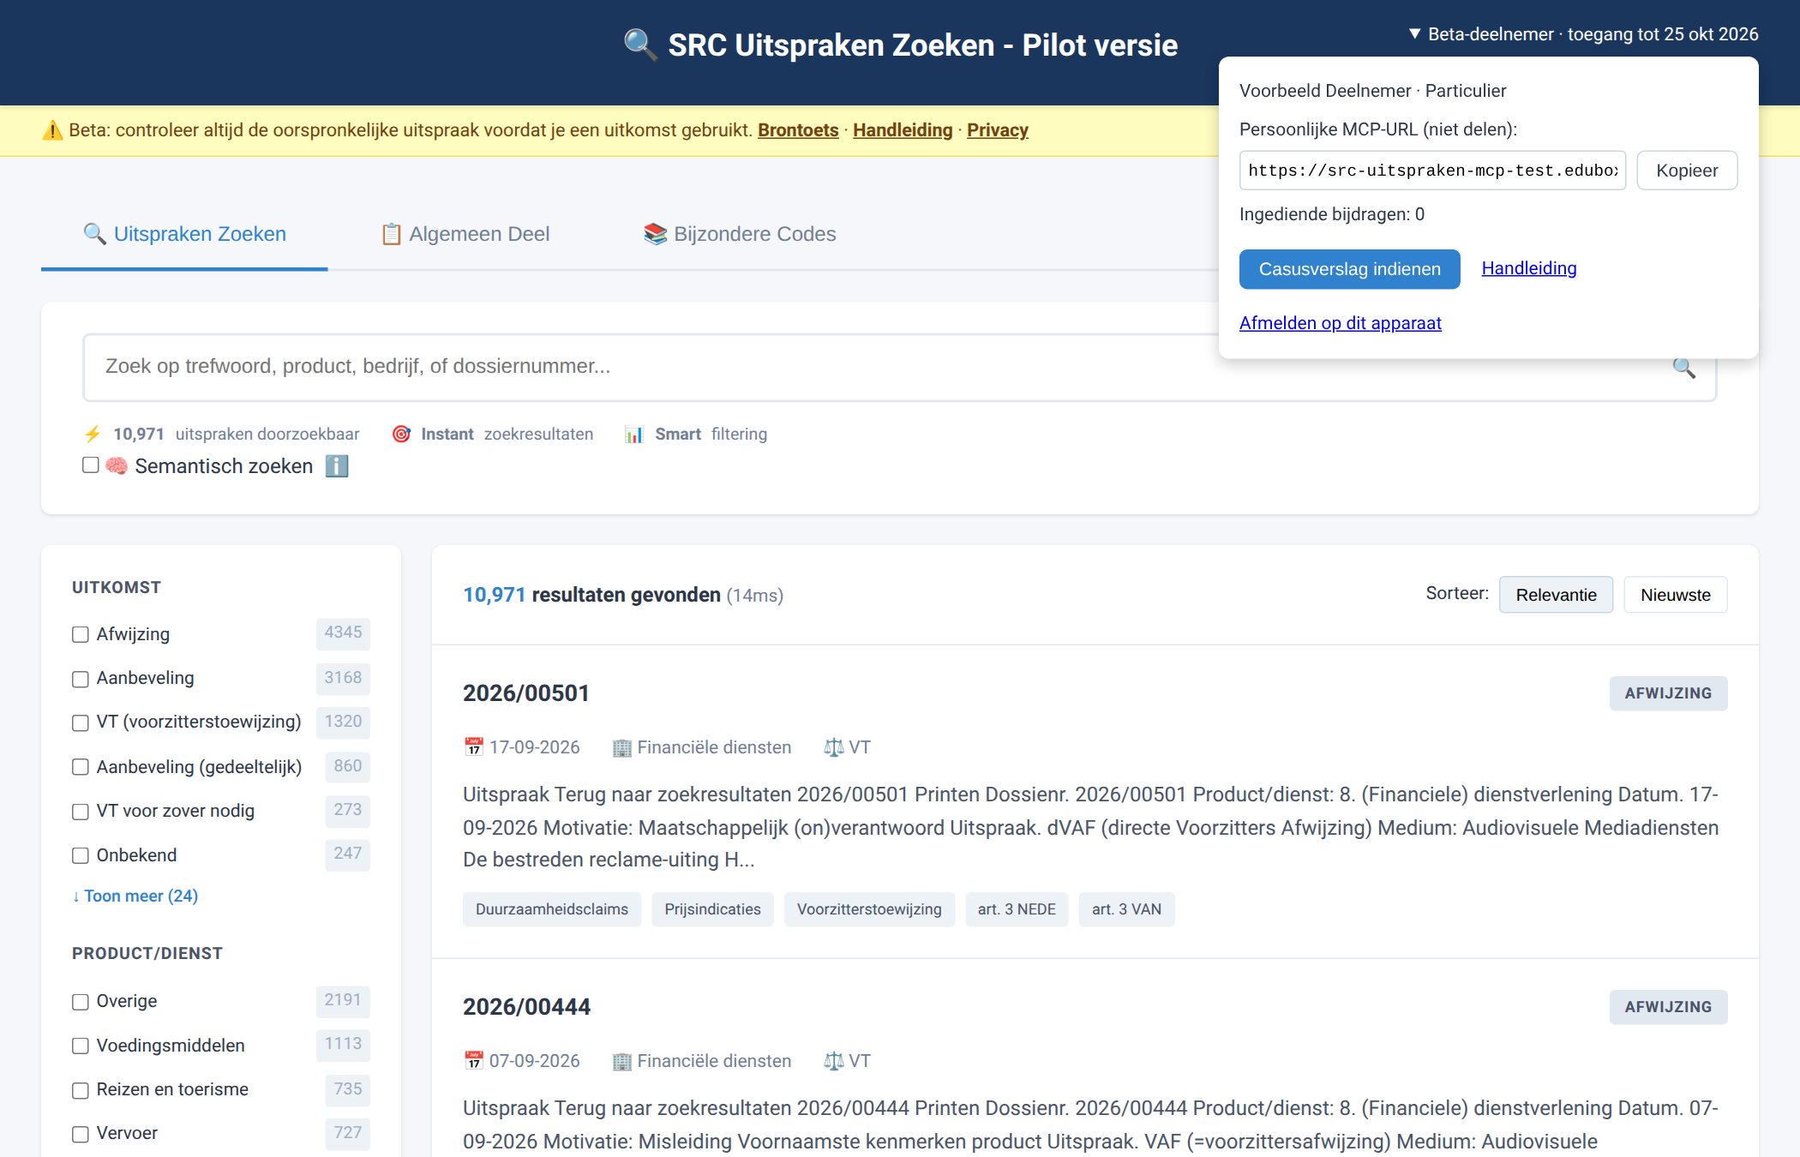Viewport: 1800px width, 1157px height.
Task: Tick the VT voor zover nodig filter
Action: click(81, 812)
